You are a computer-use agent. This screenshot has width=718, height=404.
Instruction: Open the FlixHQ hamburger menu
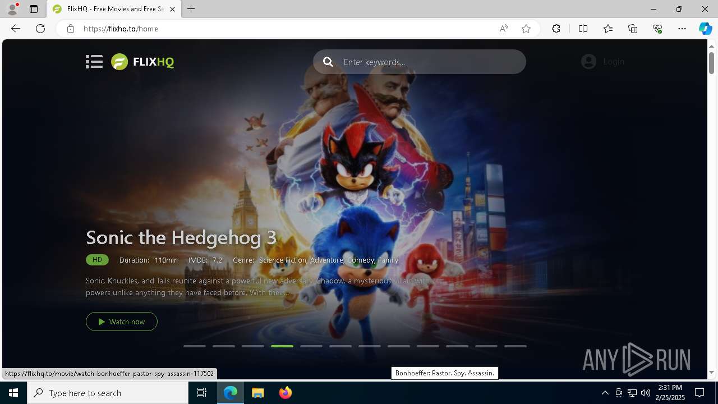click(94, 62)
